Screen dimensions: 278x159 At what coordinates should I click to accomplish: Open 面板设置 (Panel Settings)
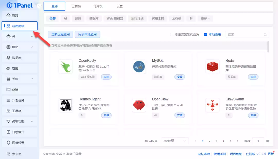pyautogui.click(x=18, y=142)
